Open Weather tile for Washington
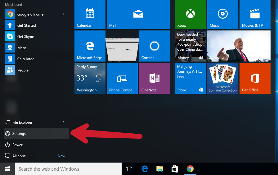The width and height of the screenshot is (278, 175). coord(90,78)
